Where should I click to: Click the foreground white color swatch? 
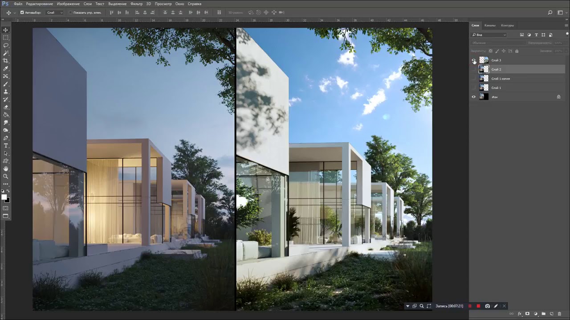click(4, 197)
